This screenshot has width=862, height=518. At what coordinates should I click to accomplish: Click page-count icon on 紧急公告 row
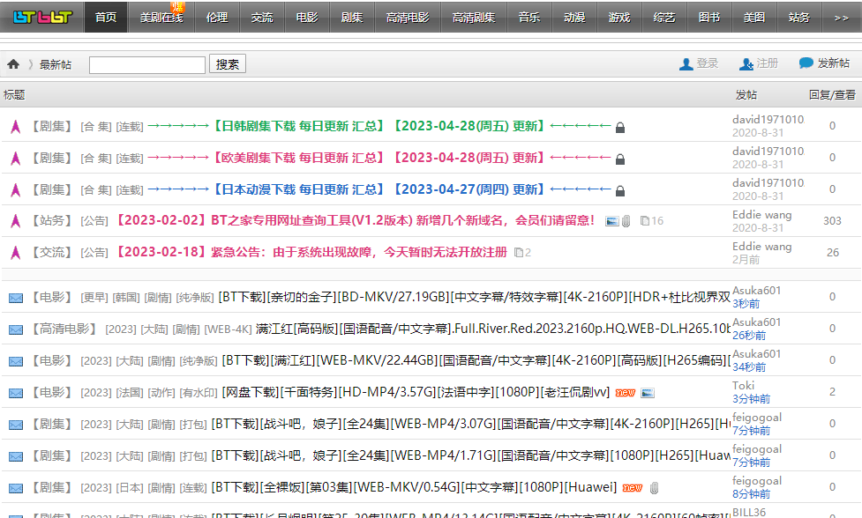pyautogui.click(x=519, y=253)
